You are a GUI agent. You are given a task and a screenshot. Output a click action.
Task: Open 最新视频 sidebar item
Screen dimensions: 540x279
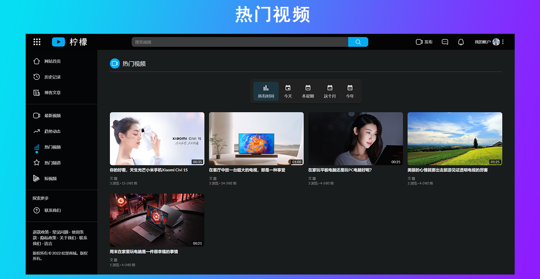(52, 116)
